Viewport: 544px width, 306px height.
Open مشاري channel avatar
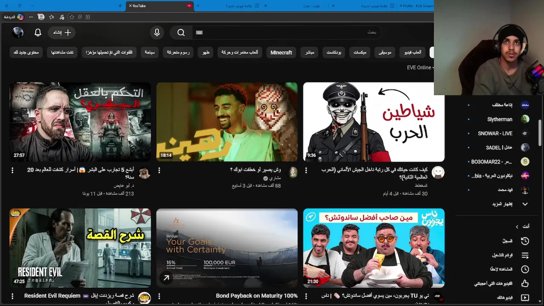coord(293,172)
